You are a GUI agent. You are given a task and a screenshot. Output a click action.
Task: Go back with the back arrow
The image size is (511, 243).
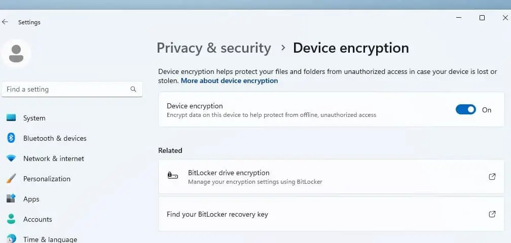click(6, 22)
